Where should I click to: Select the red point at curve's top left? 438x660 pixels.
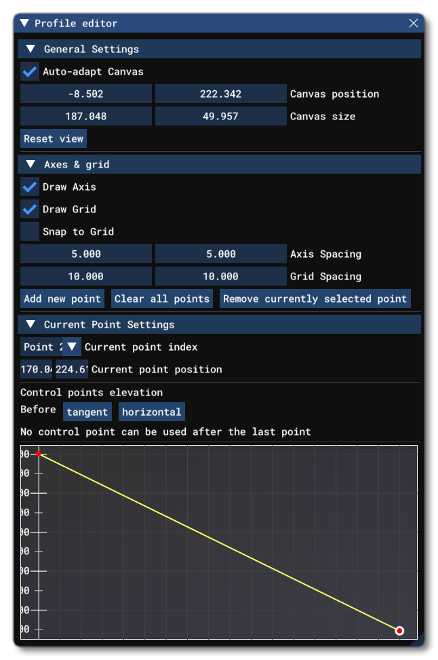(39, 453)
